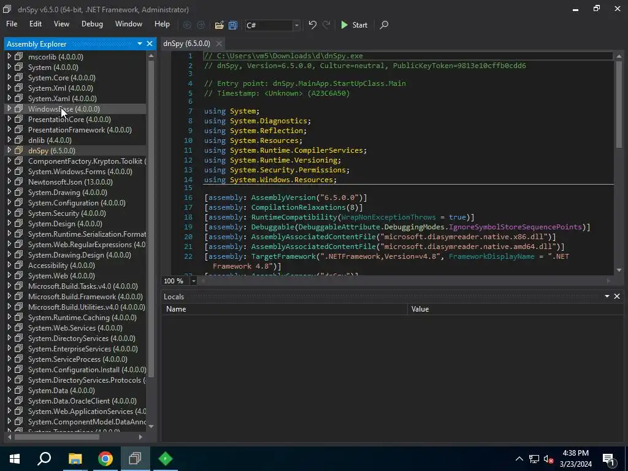
Task: Open File Explorer from the taskbar
Action: coord(75,459)
